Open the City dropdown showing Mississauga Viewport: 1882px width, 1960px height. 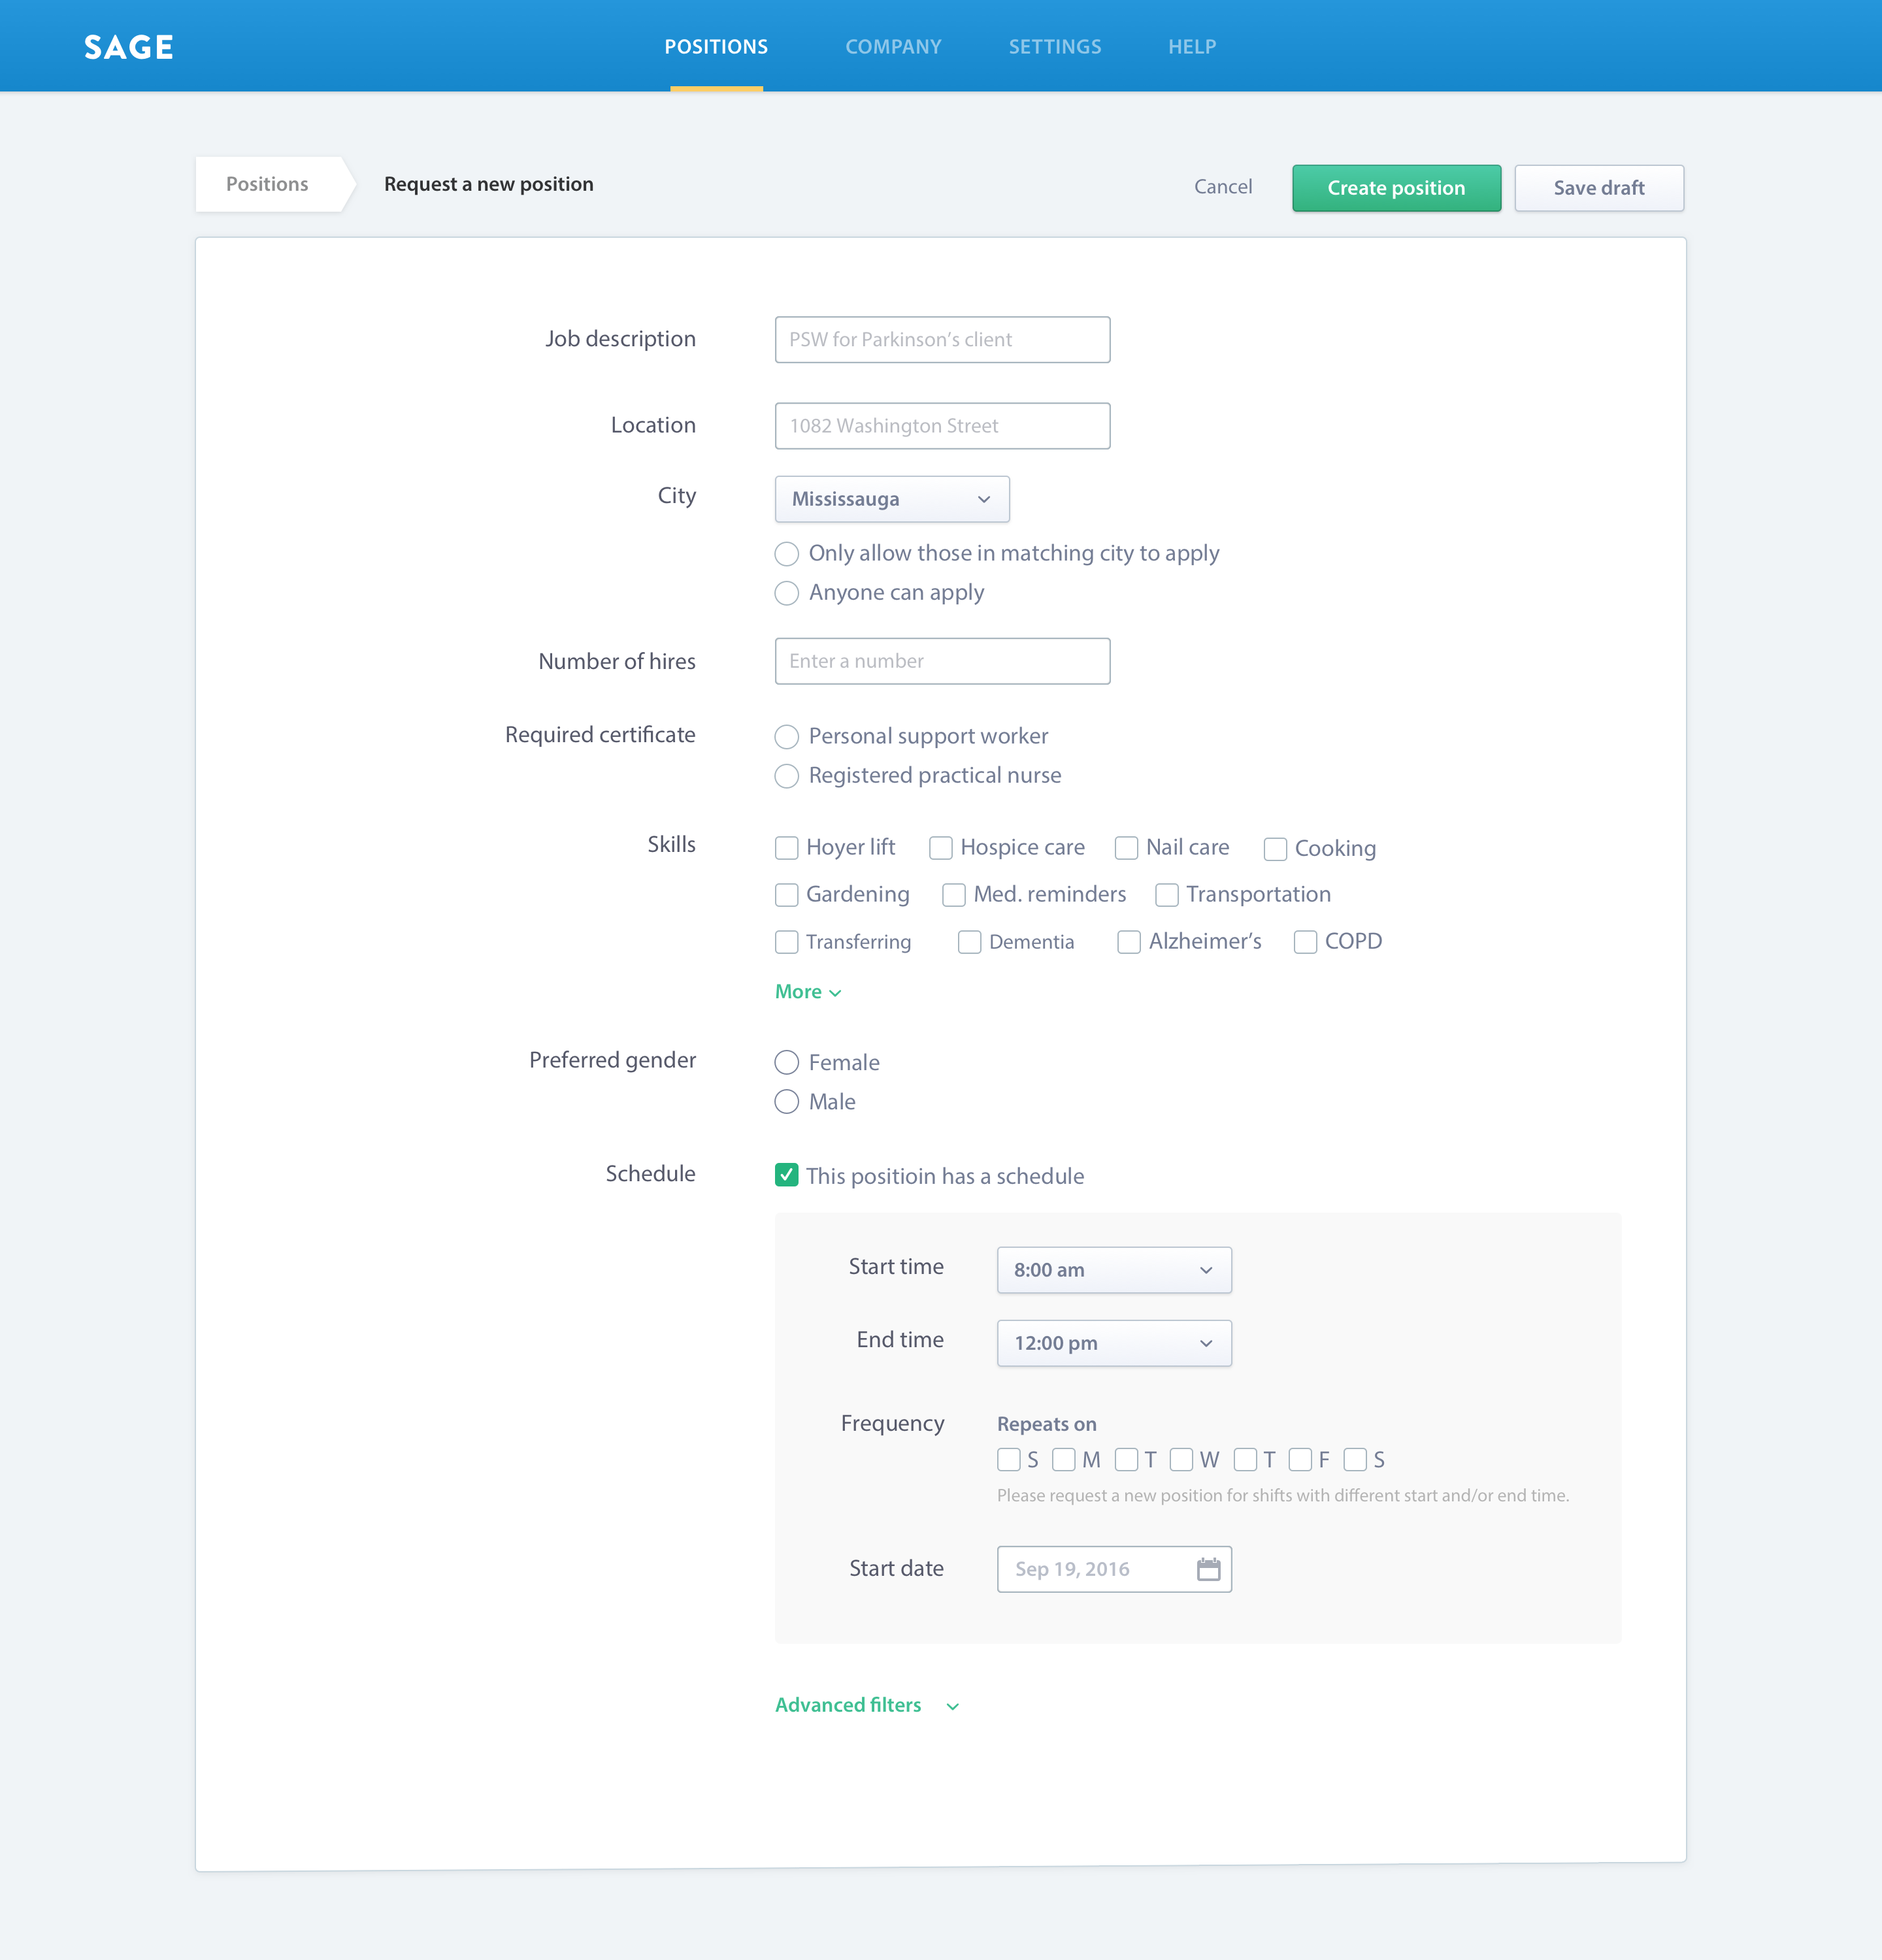[x=892, y=499]
